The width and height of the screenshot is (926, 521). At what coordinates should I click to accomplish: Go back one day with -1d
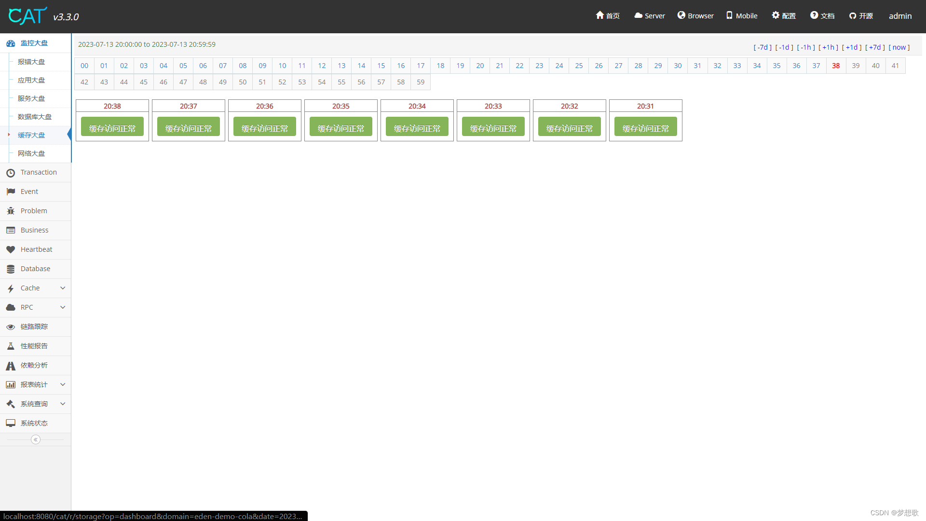(x=784, y=47)
